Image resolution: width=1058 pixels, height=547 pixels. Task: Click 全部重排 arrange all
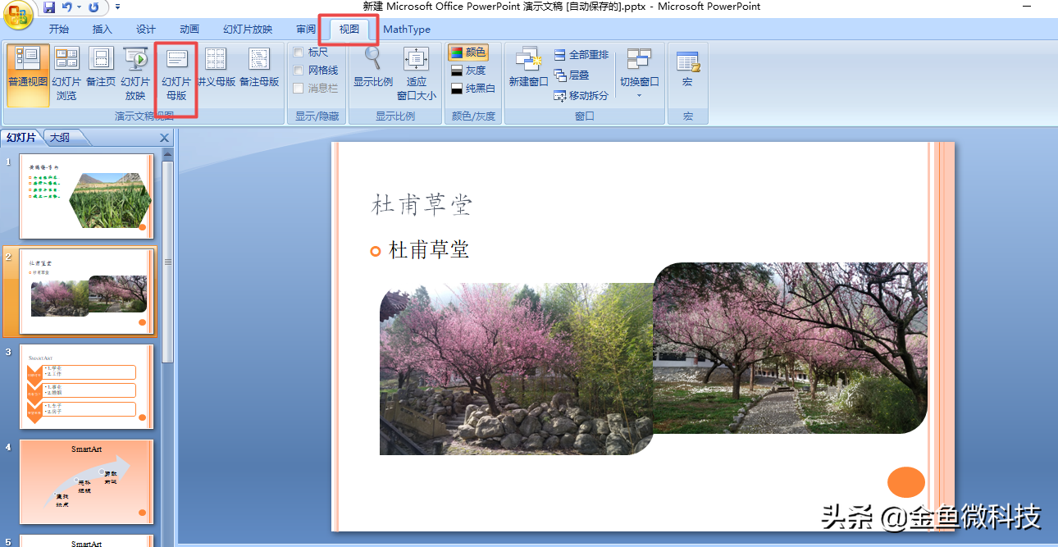coord(581,55)
